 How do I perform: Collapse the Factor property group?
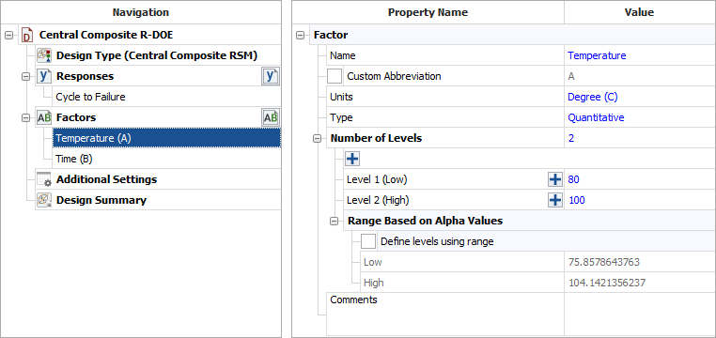click(x=300, y=35)
